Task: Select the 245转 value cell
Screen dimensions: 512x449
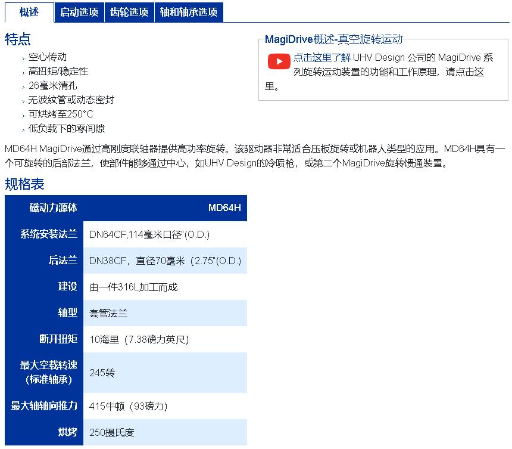Action: 166,373
